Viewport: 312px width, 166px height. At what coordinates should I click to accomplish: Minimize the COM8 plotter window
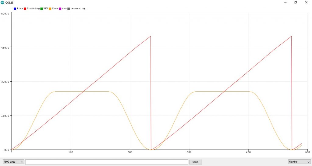click(285, 2)
